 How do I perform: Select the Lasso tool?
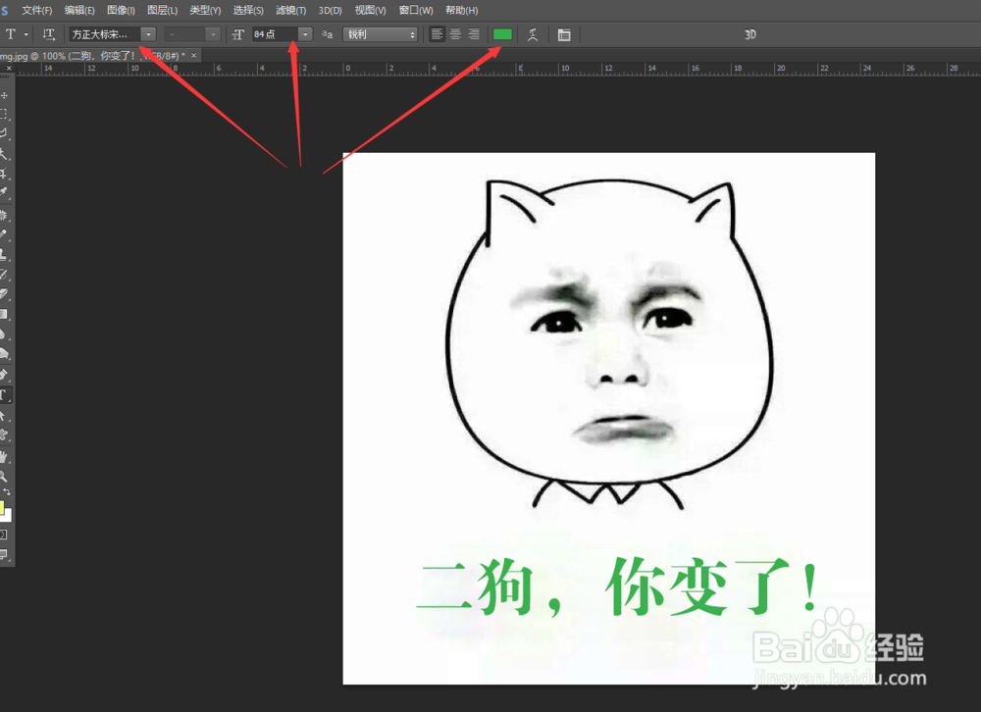click(4, 134)
